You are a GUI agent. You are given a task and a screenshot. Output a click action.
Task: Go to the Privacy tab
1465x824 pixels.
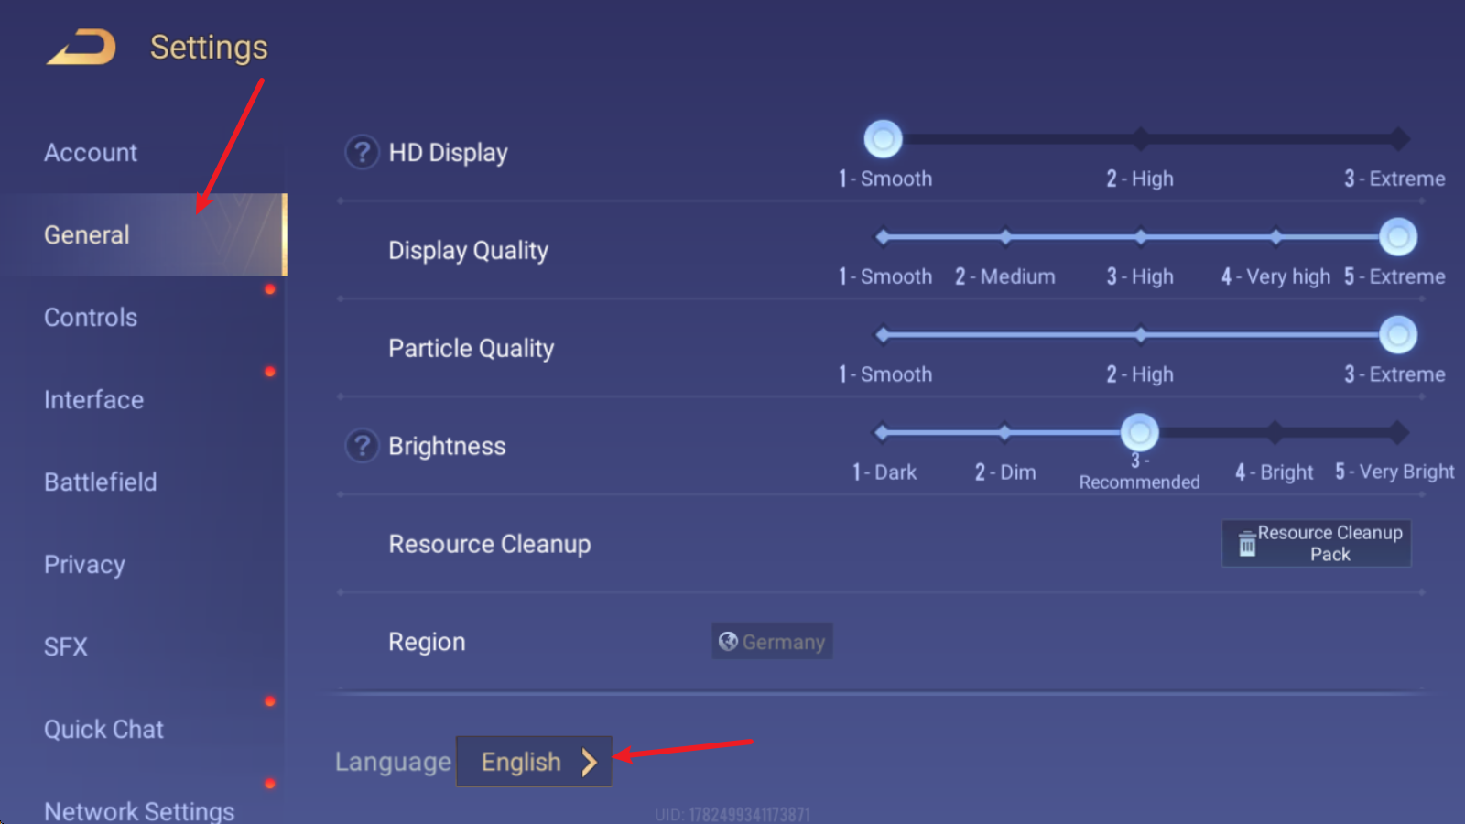(x=84, y=565)
